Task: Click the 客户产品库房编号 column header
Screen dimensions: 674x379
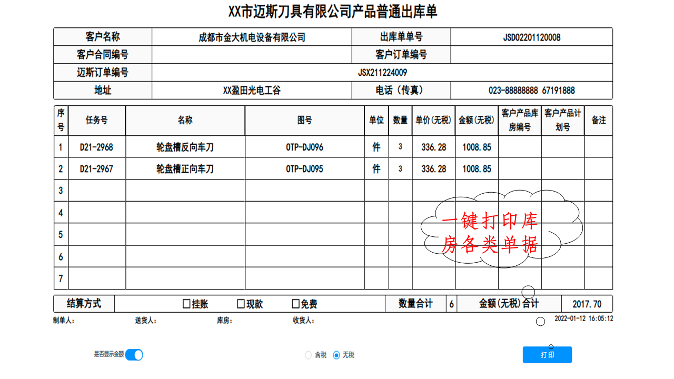Action: pos(520,120)
